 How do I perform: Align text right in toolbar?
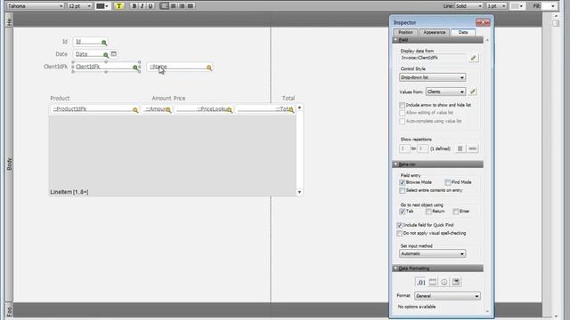(x=182, y=6)
